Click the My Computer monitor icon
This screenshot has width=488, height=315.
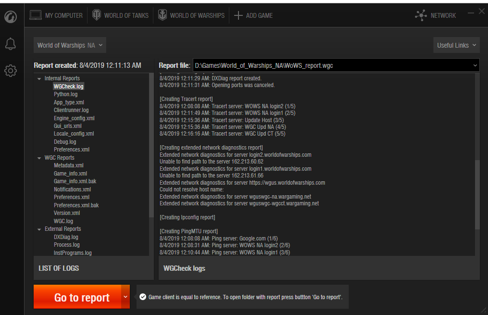(36, 15)
